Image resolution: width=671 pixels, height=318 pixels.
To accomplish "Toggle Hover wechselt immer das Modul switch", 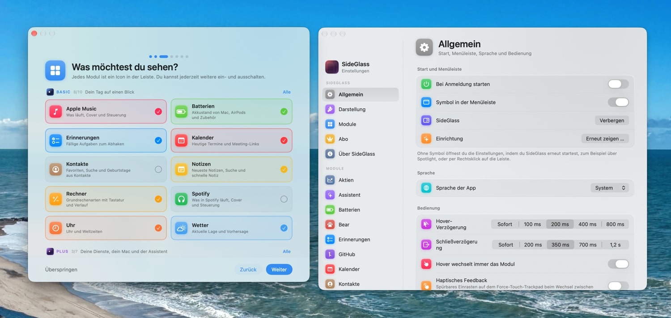I will point(618,264).
